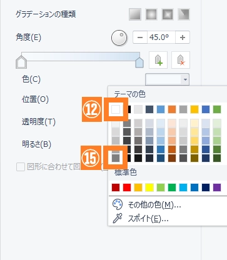Select the radial gradient type icon
The height and width of the screenshot is (260, 227).
pyautogui.click(x=151, y=14)
